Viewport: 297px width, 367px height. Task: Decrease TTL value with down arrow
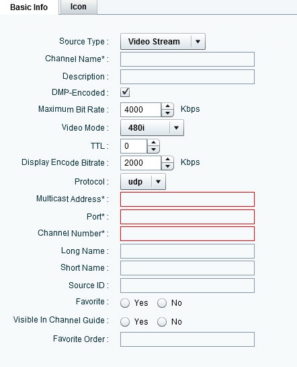pyautogui.click(x=153, y=149)
